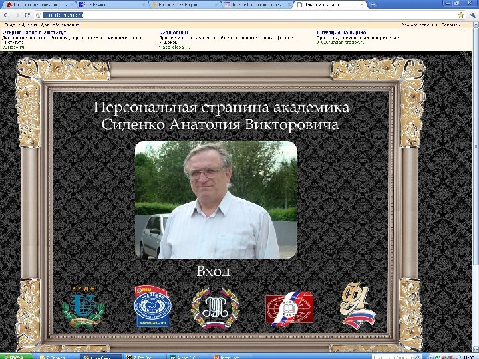
Task: Open the Windows Пуск start button
Action: [17, 356]
